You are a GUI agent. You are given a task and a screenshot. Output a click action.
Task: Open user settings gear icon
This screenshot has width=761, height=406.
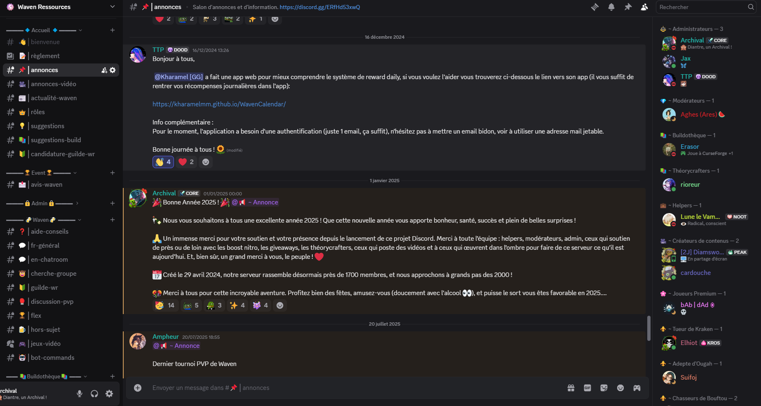[x=109, y=394]
